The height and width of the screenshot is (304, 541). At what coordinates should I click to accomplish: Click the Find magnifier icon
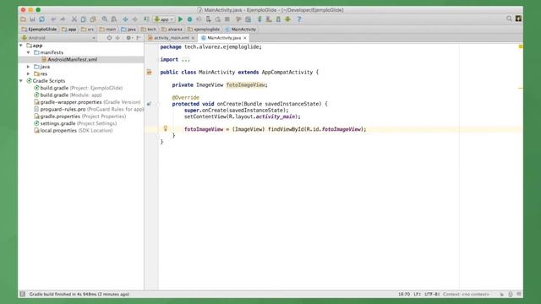(105, 19)
